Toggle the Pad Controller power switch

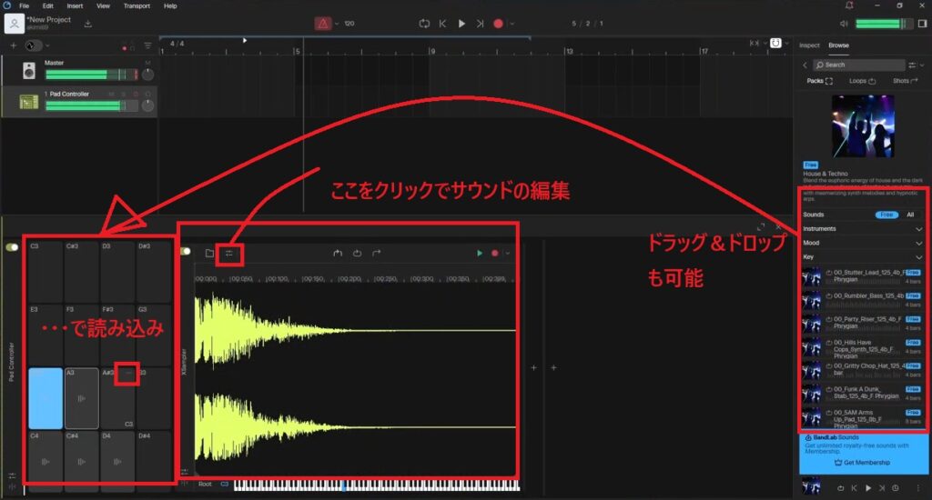tap(13, 246)
